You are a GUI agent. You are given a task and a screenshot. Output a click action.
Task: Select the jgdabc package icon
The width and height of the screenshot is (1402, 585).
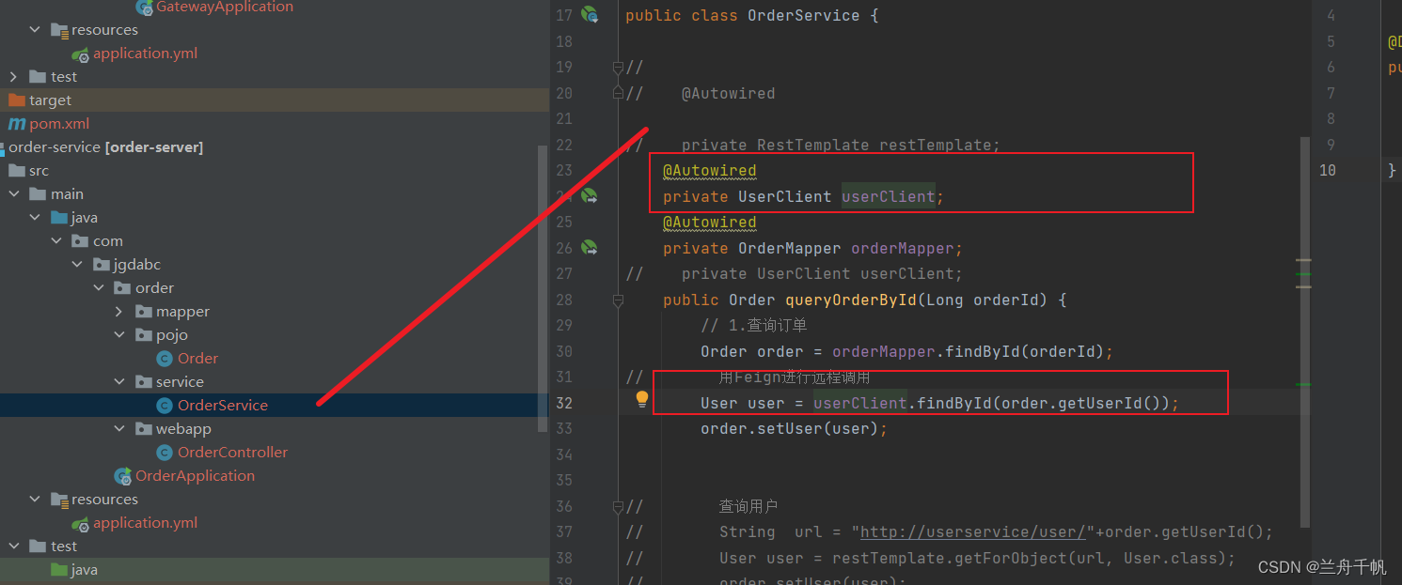click(x=101, y=265)
